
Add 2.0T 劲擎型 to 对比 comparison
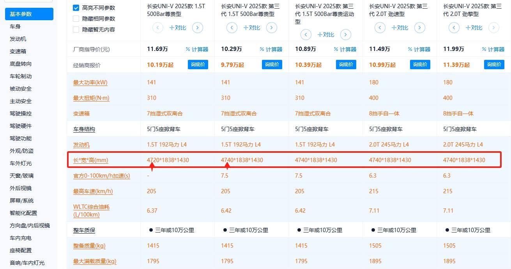[x=474, y=28]
